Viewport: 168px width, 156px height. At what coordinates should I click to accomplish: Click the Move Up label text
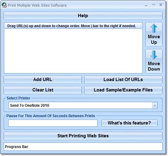pyautogui.click(x=154, y=39)
